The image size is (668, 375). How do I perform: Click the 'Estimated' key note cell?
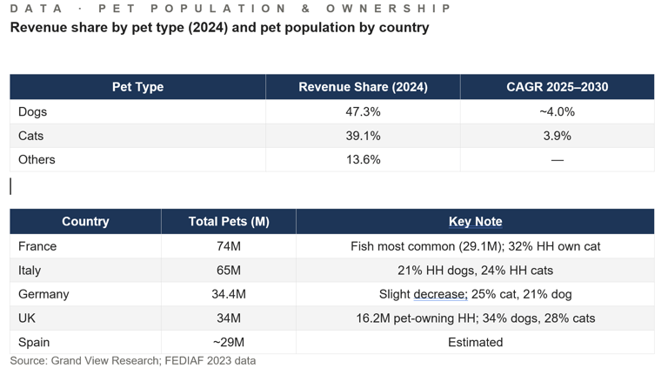475,342
